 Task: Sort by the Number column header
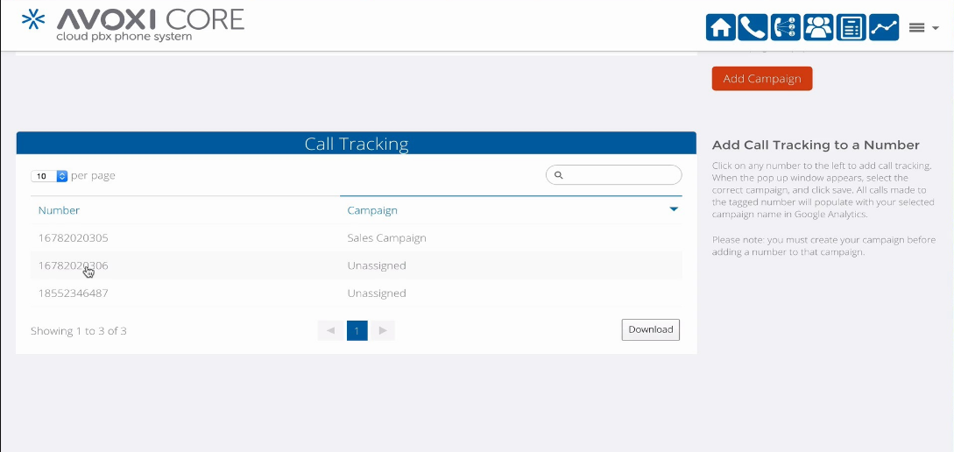pyautogui.click(x=59, y=210)
